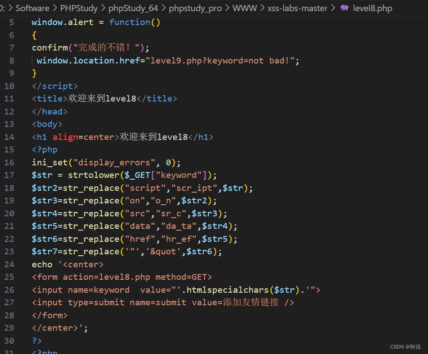This screenshot has height=354, width=428.
Task: Click the chevron between WWW and xss-labs-master
Action: point(262,8)
